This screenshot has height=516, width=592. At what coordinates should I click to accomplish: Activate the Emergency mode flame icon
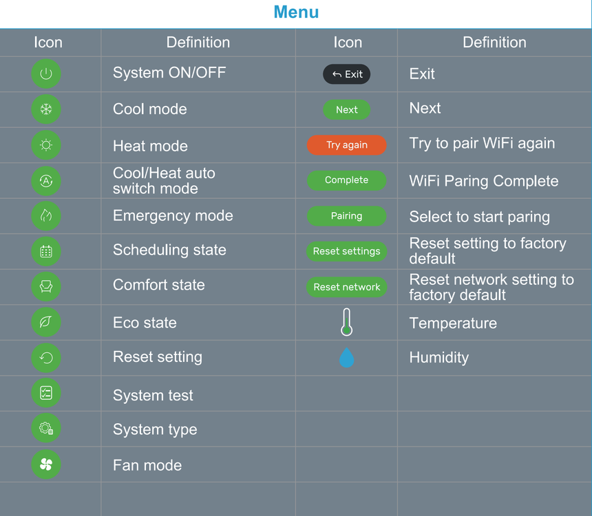tap(46, 216)
